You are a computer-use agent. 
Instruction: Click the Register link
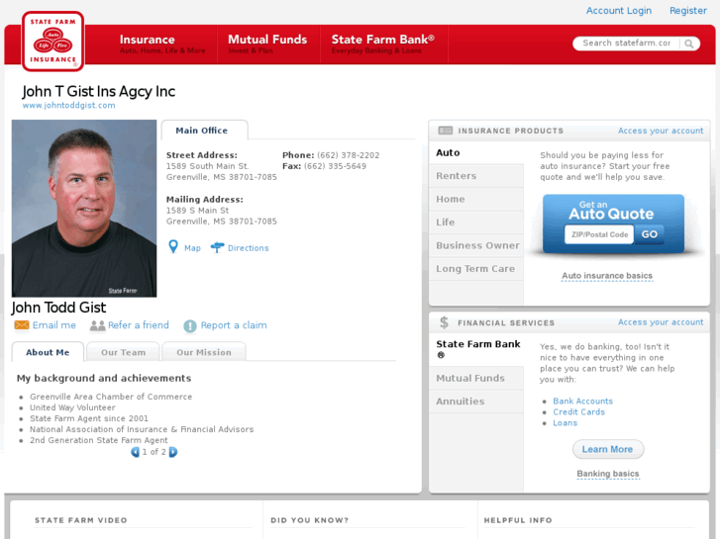pos(688,11)
